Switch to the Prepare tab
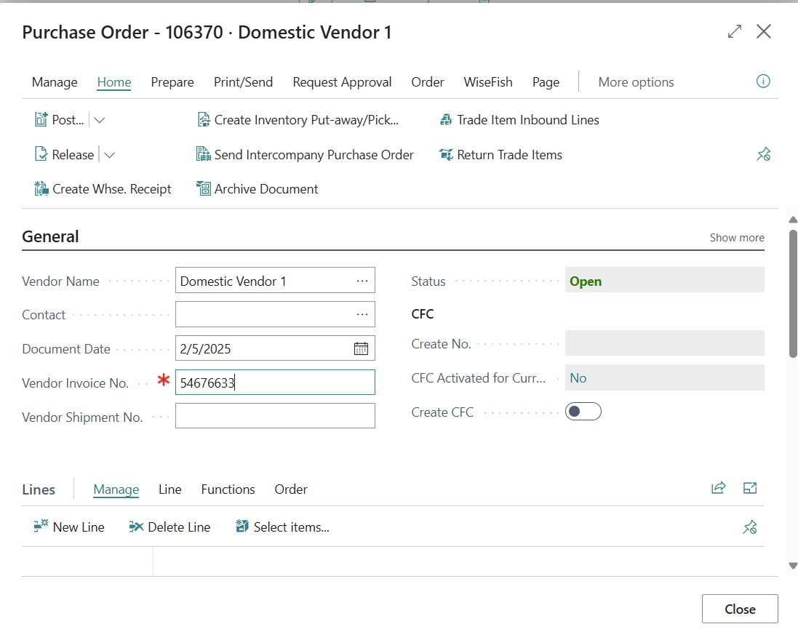Viewport: 798px width, 640px height. tap(172, 82)
